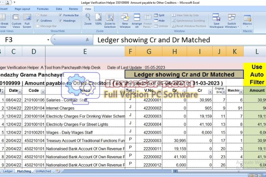Open the Cr column filter dropdown
The width and height of the screenshot is (266, 177).
tap(210, 92)
